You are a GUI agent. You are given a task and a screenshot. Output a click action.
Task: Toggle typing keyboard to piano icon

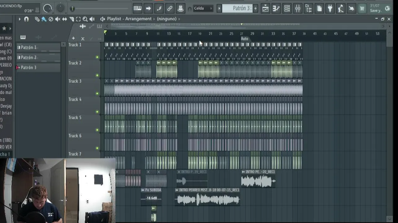pos(137,9)
